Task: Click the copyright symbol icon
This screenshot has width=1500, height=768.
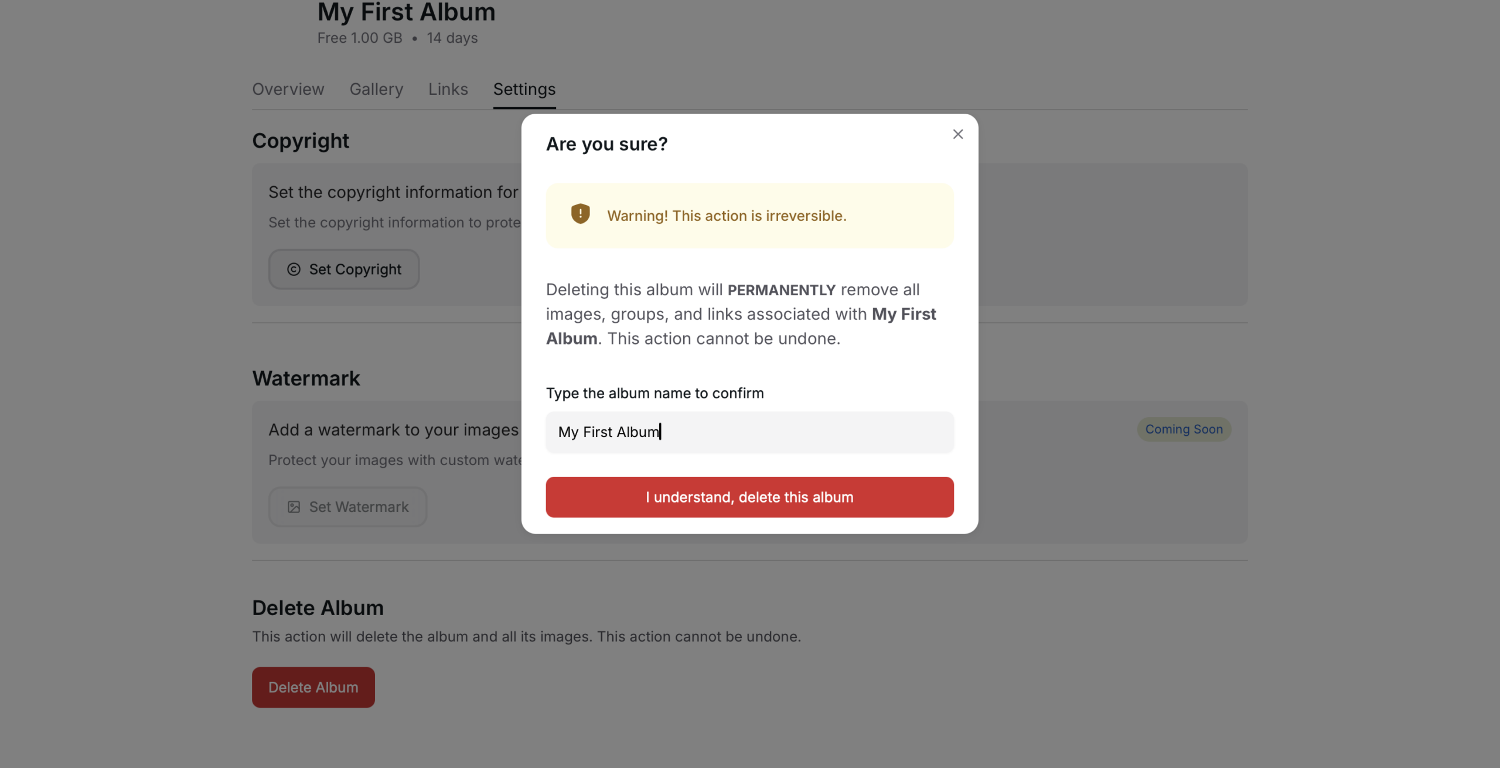Action: tap(294, 269)
